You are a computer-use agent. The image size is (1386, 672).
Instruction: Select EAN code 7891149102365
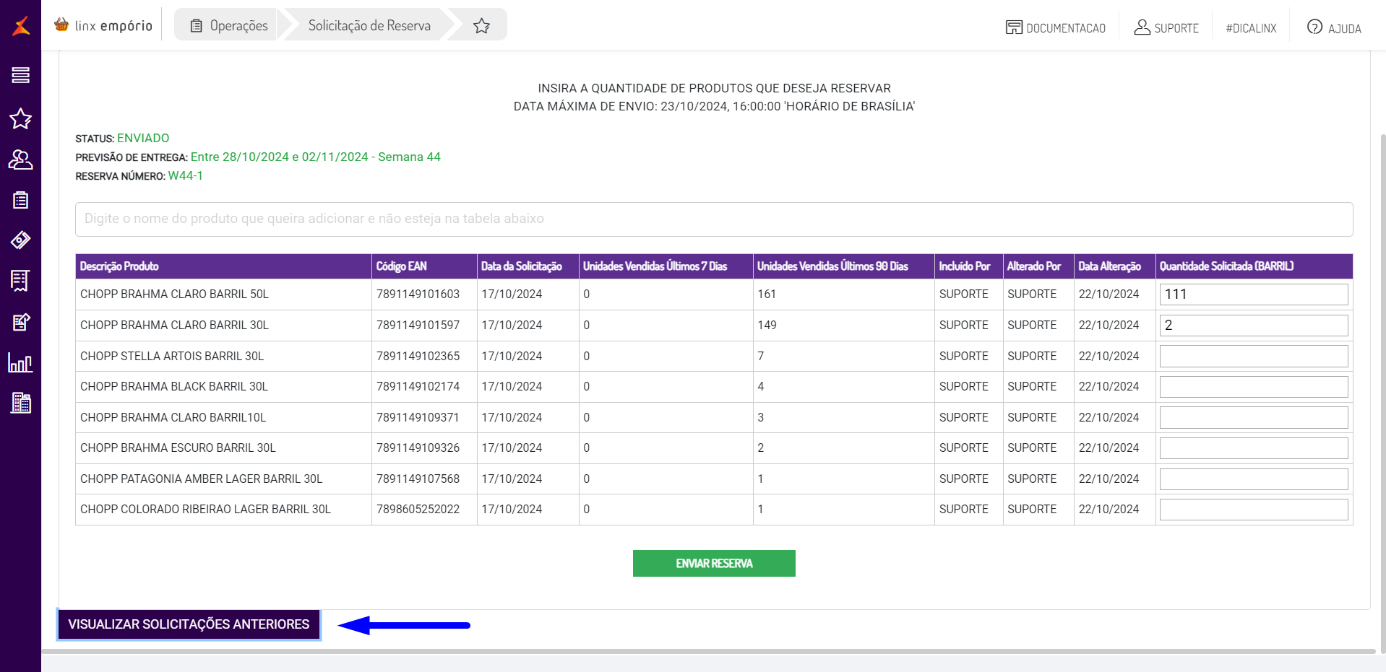coord(418,356)
